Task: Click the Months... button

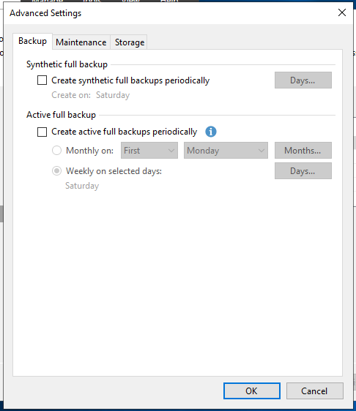Action: click(x=303, y=151)
